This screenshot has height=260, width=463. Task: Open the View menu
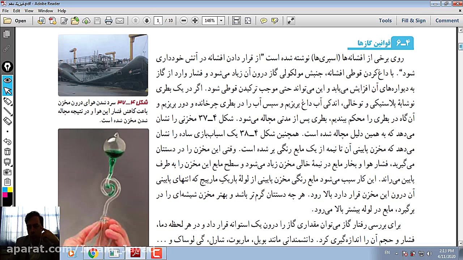(x=29, y=10)
